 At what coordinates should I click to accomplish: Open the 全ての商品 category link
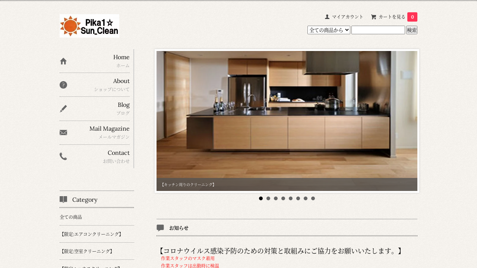click(71, 217)
